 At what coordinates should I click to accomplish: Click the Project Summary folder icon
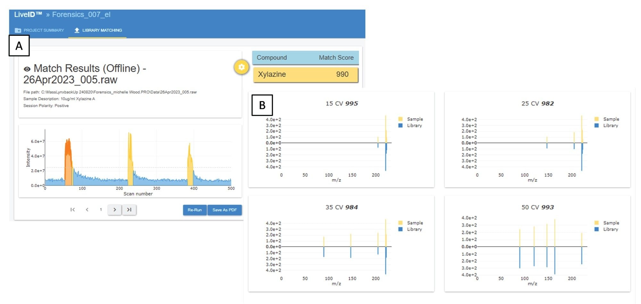pos(18,30)
